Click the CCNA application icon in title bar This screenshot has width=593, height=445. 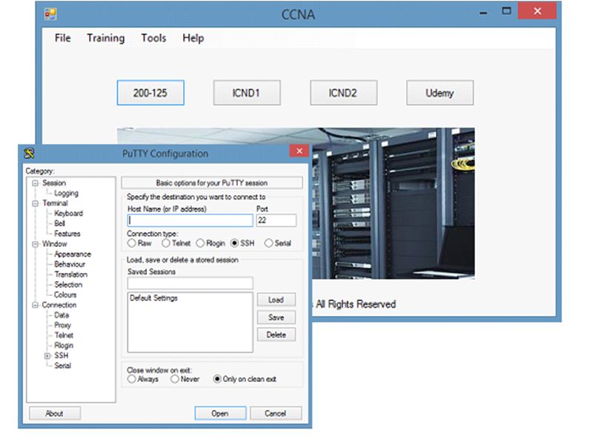click(x=50, y=14)
